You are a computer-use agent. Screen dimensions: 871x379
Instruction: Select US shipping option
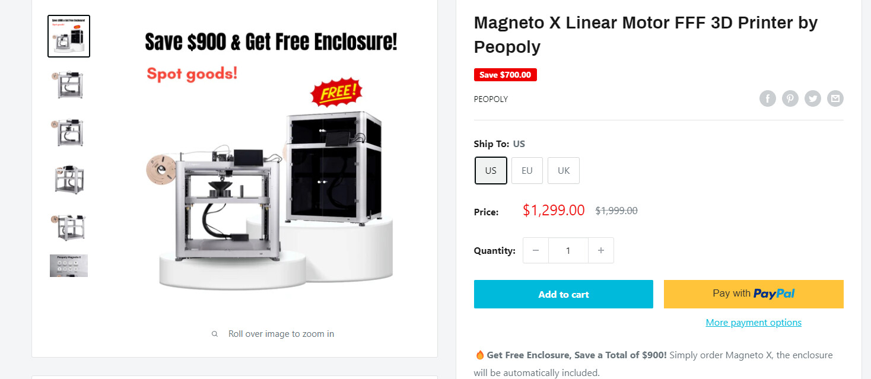491,171
